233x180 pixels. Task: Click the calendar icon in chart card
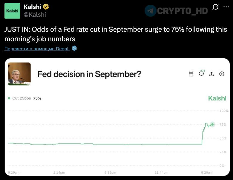click(191, 74)
